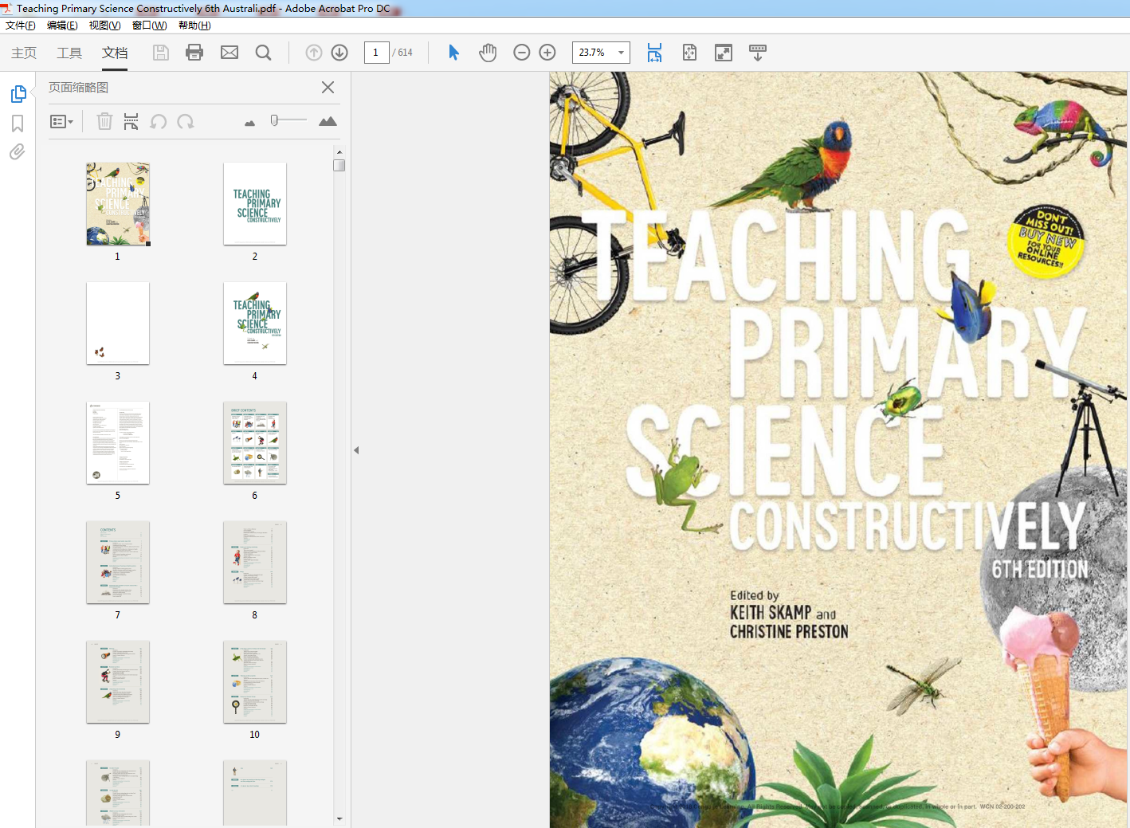Viewport: 1130px width, 828px height.
Task: Click the current page number field
Action: coord(376,53)
